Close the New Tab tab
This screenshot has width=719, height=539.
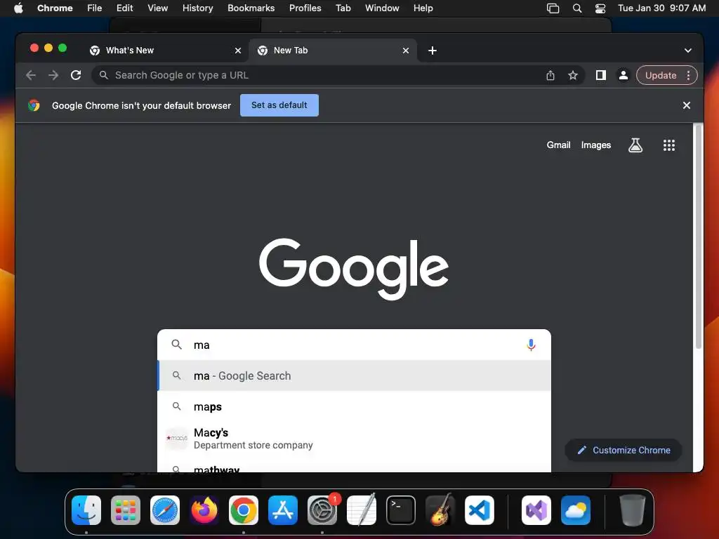click(x=406, y=51)
